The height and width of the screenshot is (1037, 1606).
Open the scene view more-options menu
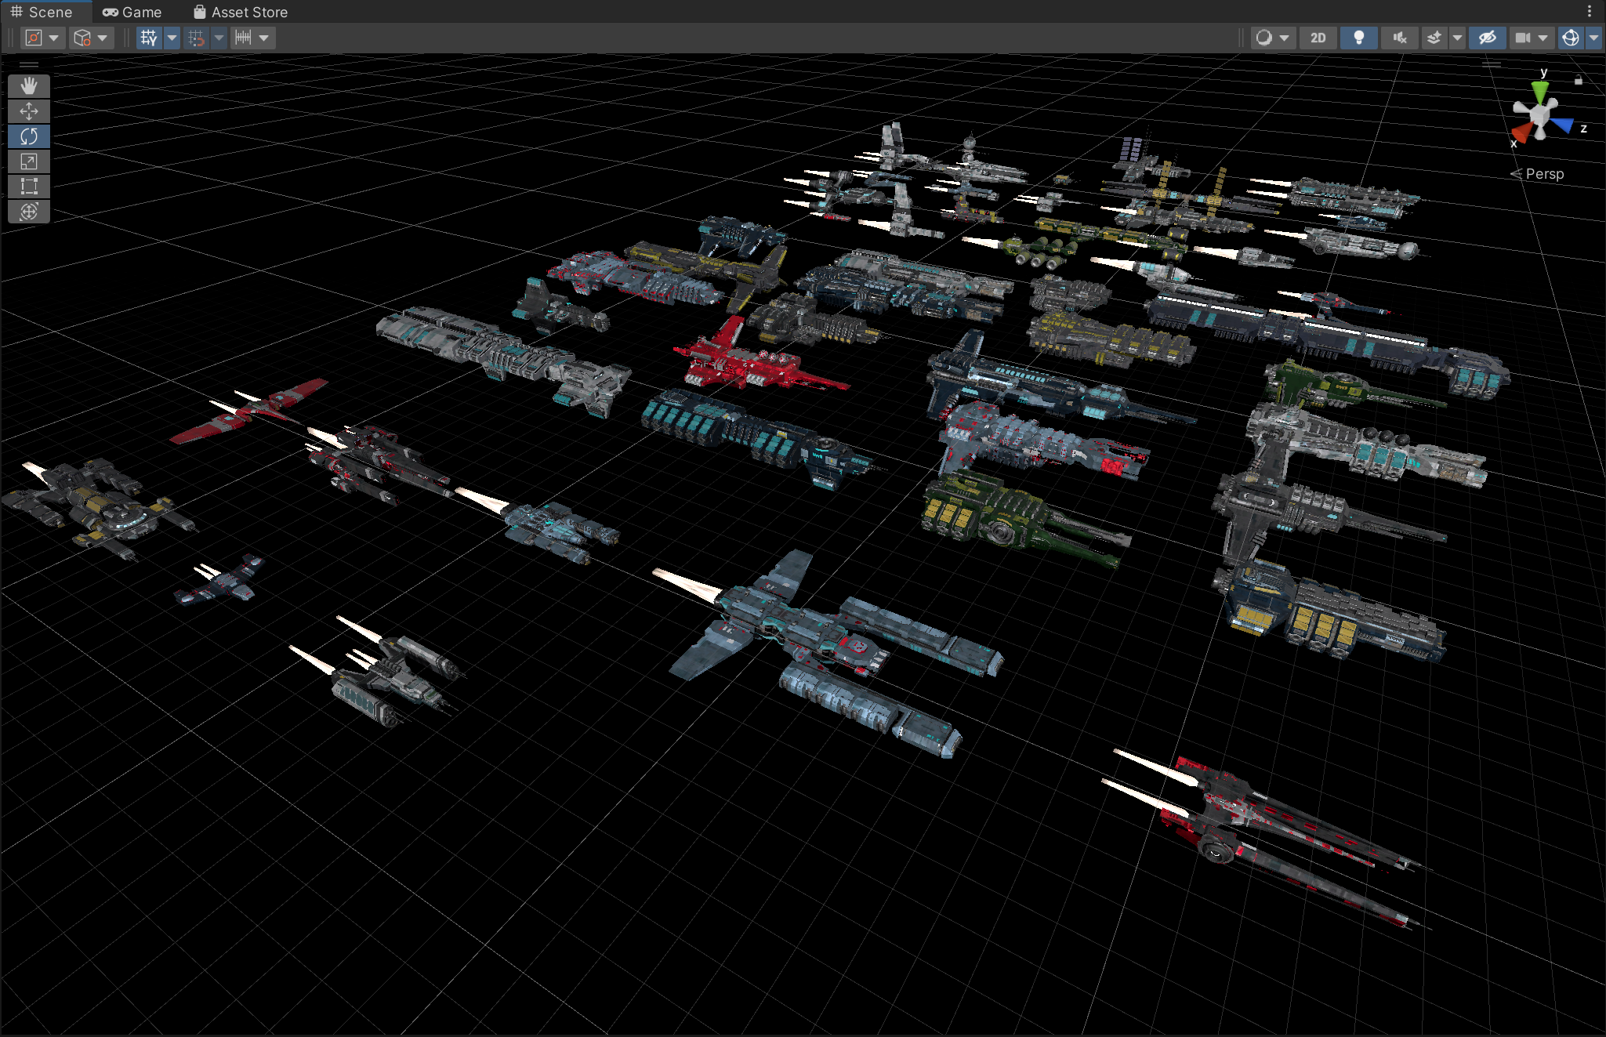click(x=1589, y=11)
